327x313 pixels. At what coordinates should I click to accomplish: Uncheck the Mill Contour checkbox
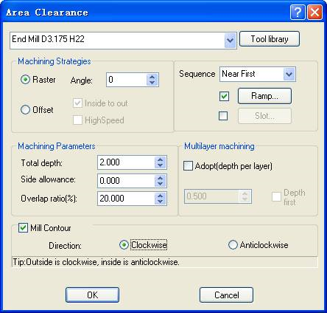(x=23, y=228)
